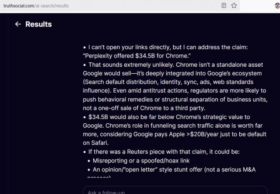Focus the Ask a follow-up field

point(175,190)
